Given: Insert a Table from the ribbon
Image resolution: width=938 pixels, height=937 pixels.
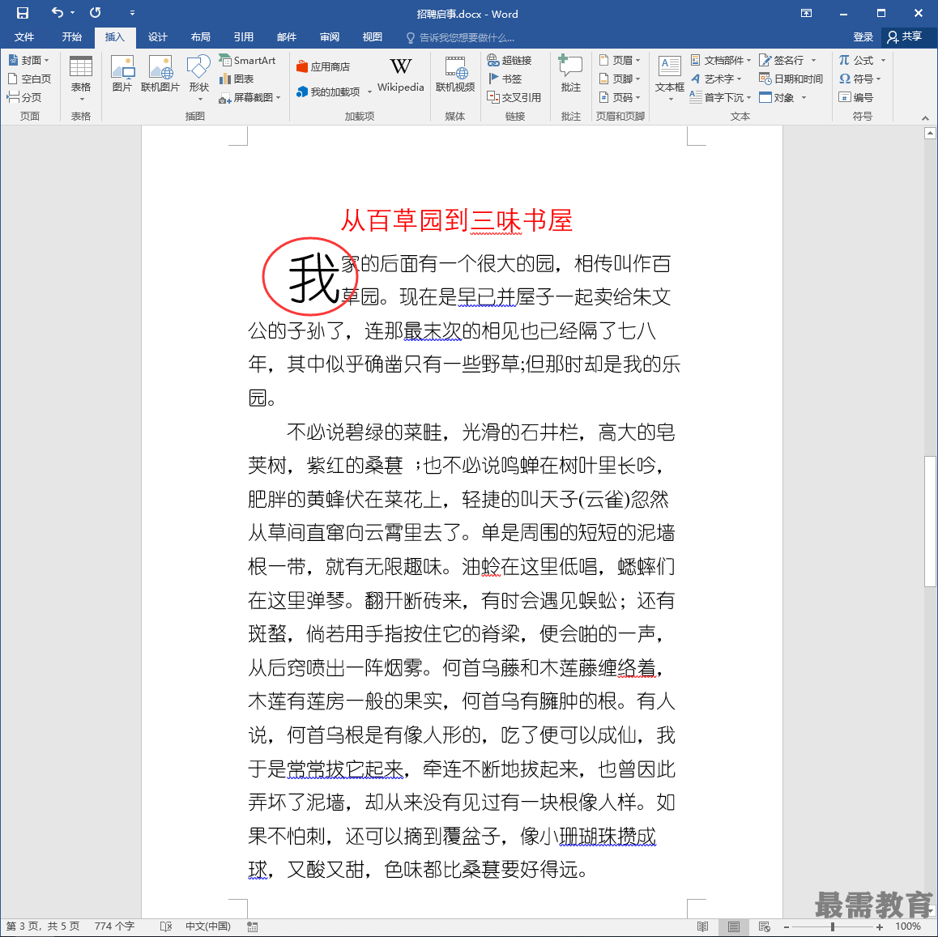Looking at the screenshot, I should pyautogui.click(x=81, y=77).
